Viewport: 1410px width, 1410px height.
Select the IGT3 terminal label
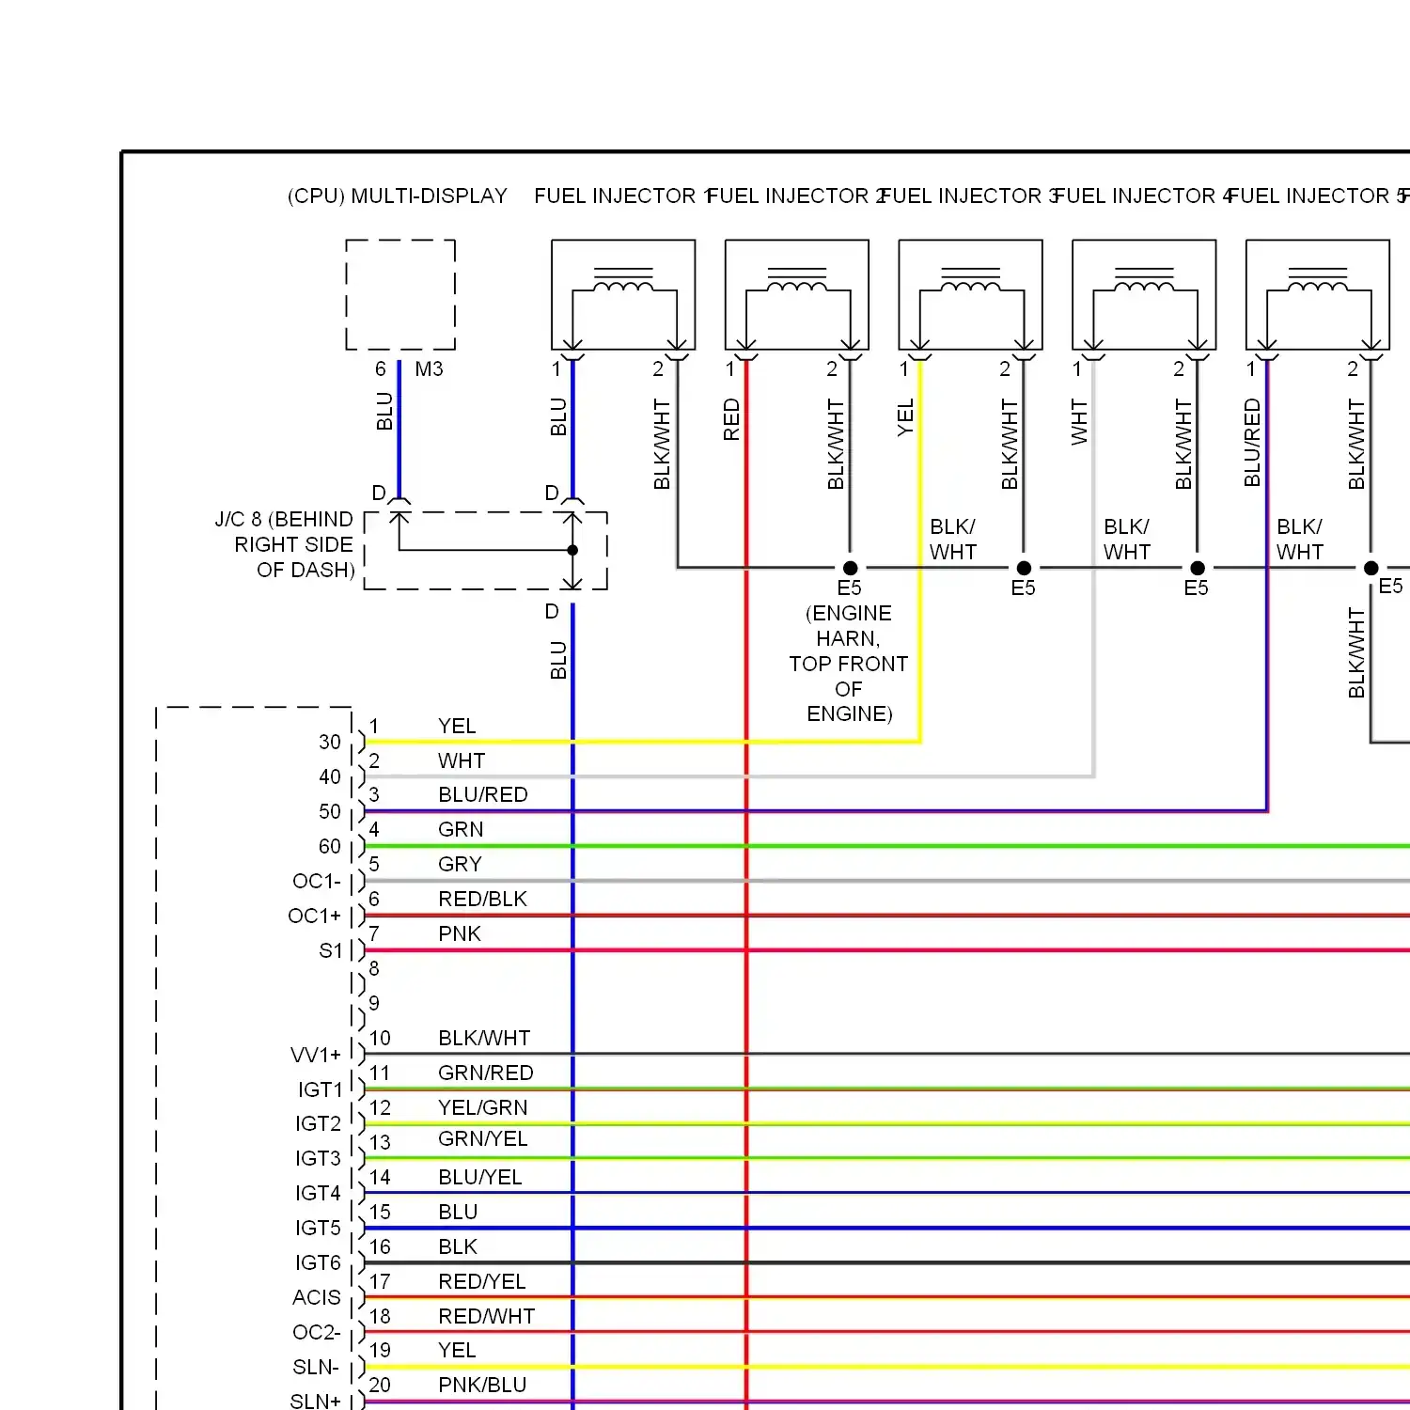pos(319,1158)
